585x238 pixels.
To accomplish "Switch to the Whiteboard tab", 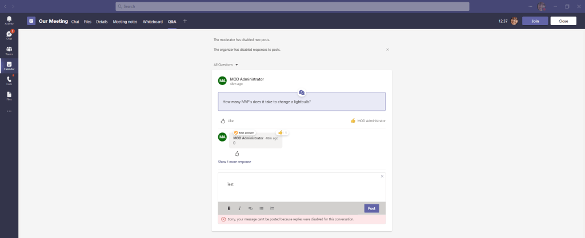I will tap(153, 21).
